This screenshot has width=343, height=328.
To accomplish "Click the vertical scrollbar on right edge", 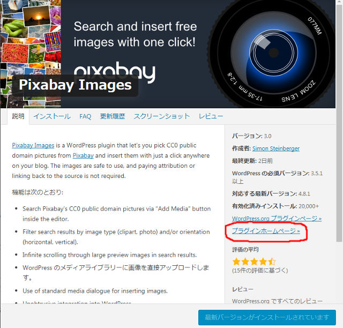I will click(339, 123).
